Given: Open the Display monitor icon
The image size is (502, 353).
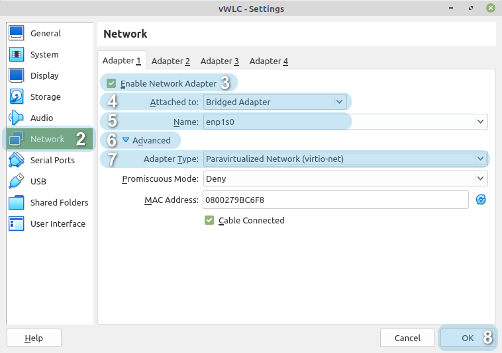Looking at the screenshot, I should point(17,75).
